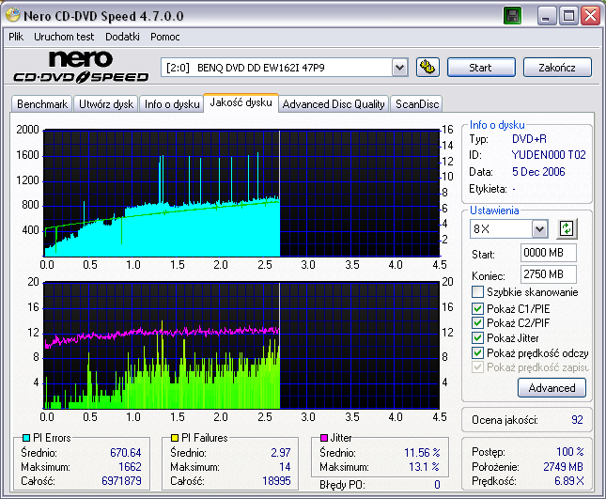606x499 pixels.
Task: Click the Postęp value 100 %
Action: coord(570,452)
